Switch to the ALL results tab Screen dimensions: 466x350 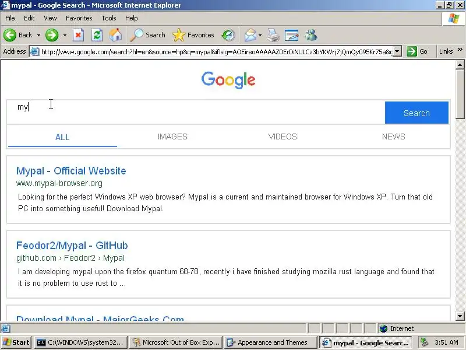pyautogui.click(x=62, y=137)
